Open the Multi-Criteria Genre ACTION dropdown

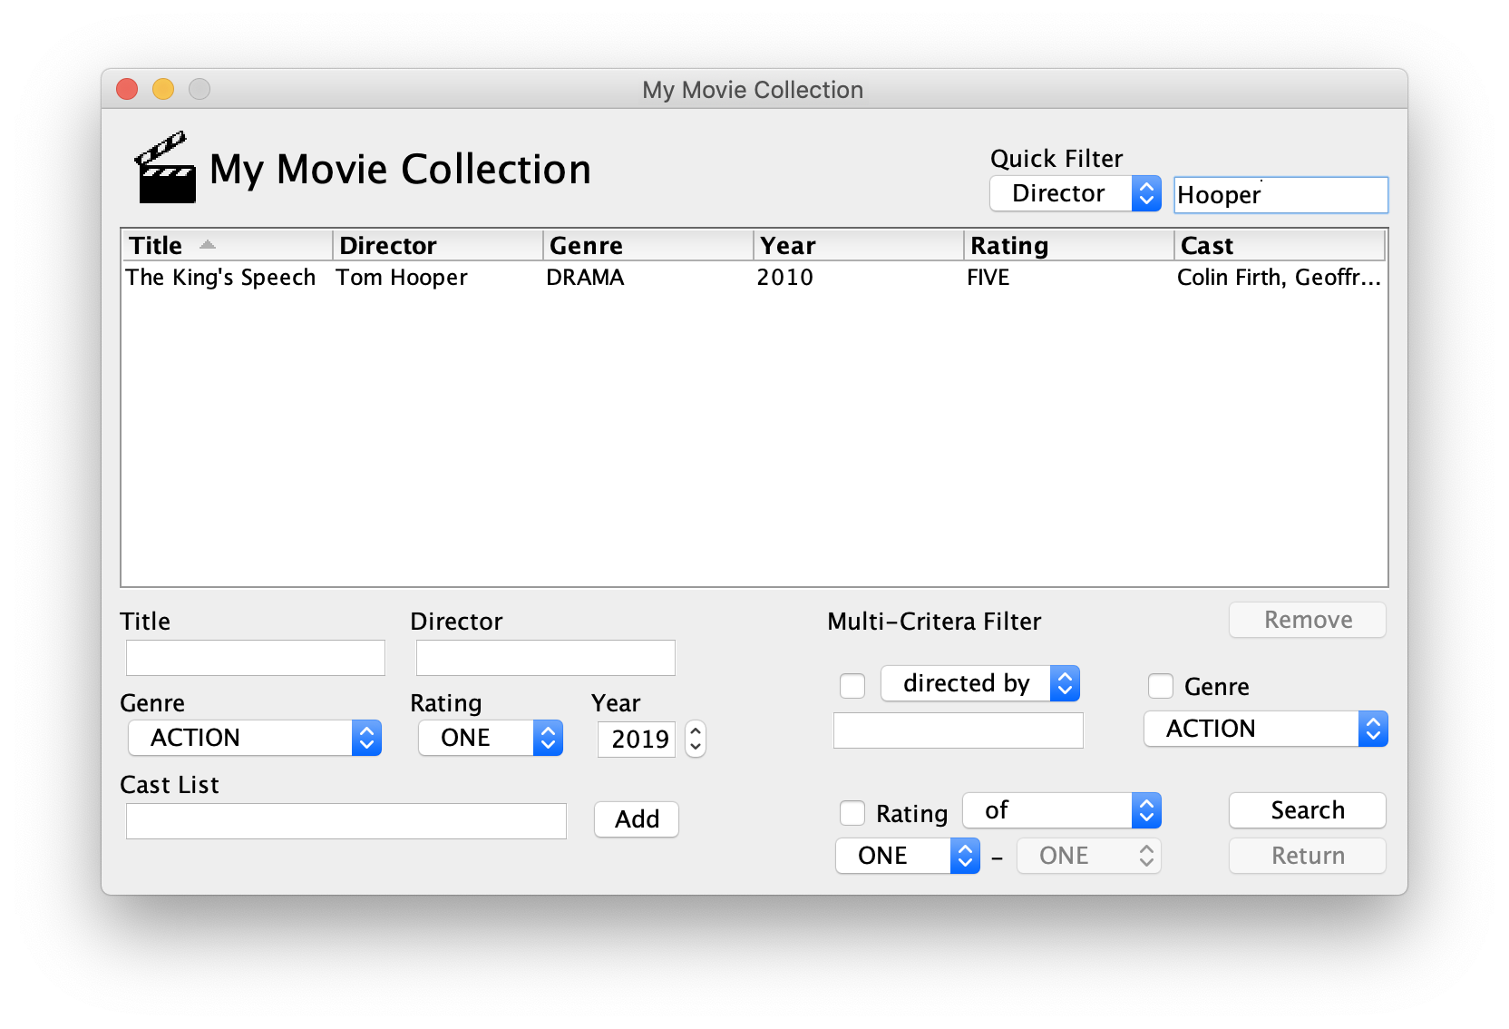click(1266, 729)
